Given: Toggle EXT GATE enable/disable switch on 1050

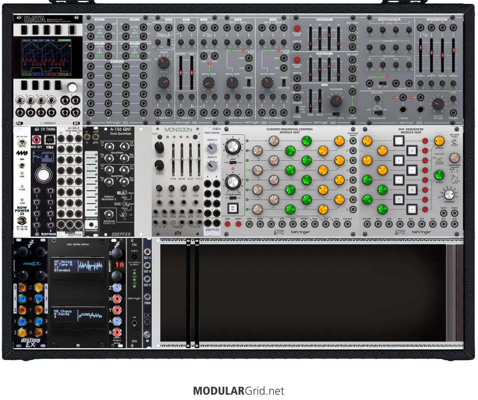Looking at the screenshot, I should click(x=455, y=141).
